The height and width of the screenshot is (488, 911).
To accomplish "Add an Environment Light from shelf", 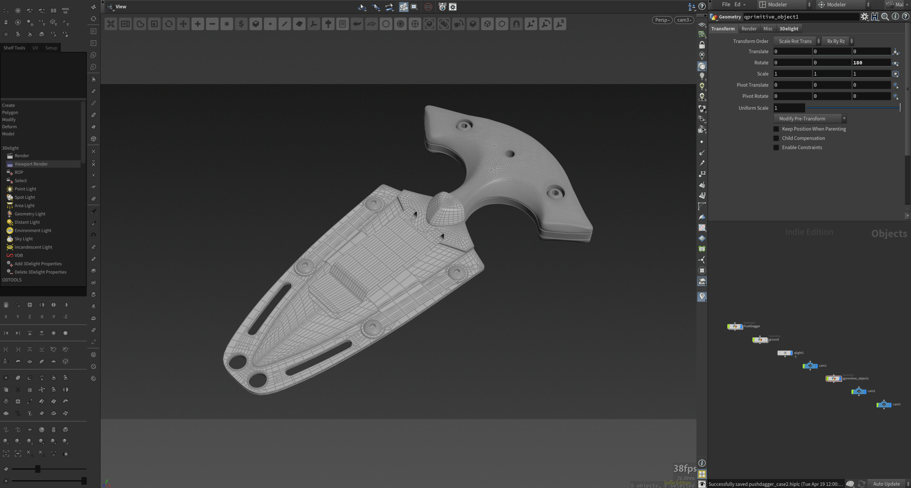I will 29,231.
